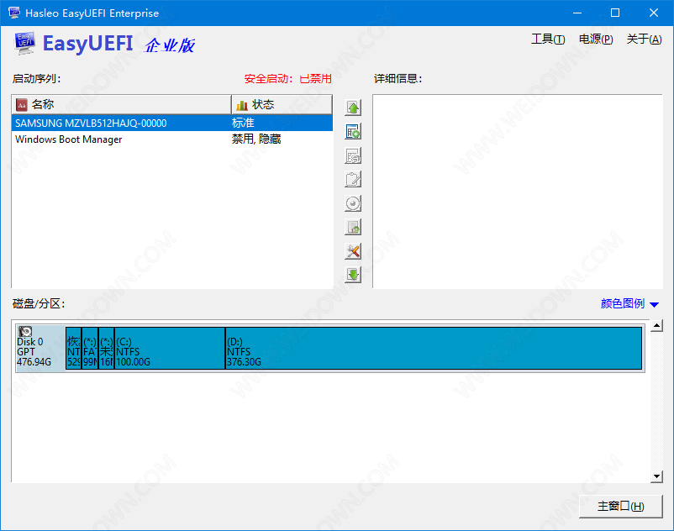Click the 标准 status cell
This screenshot has width=674, height=531.
[x=243, y=123]
